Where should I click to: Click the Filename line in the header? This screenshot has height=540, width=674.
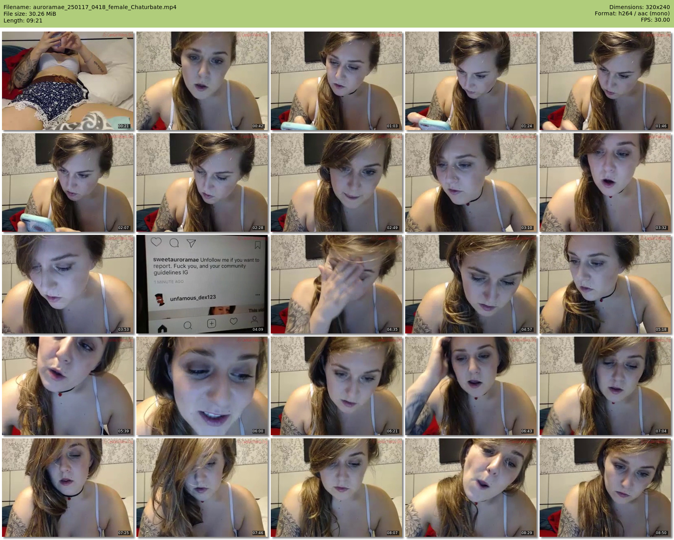click(90, 7)
